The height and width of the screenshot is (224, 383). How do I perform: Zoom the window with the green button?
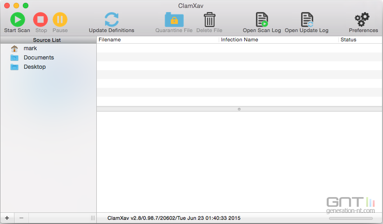(x=26, y=6)
